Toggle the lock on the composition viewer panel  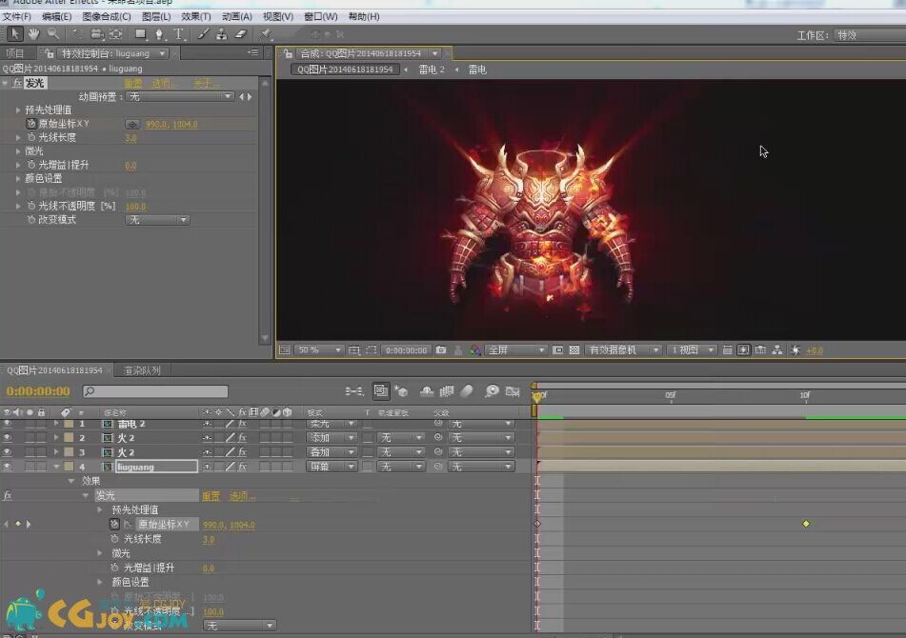click(x=288, y=53)
